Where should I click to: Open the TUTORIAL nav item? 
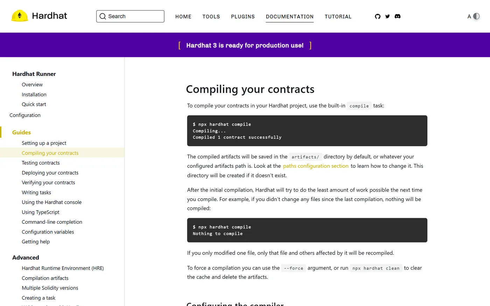[x=338, y=17]
